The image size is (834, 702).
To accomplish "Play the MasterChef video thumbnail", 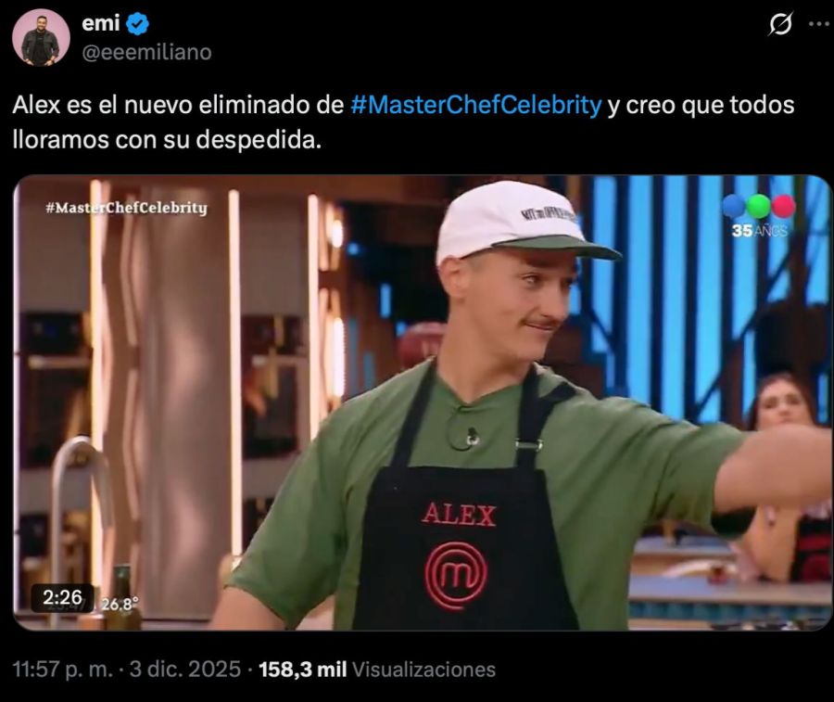I will click(x=423, y=402).
